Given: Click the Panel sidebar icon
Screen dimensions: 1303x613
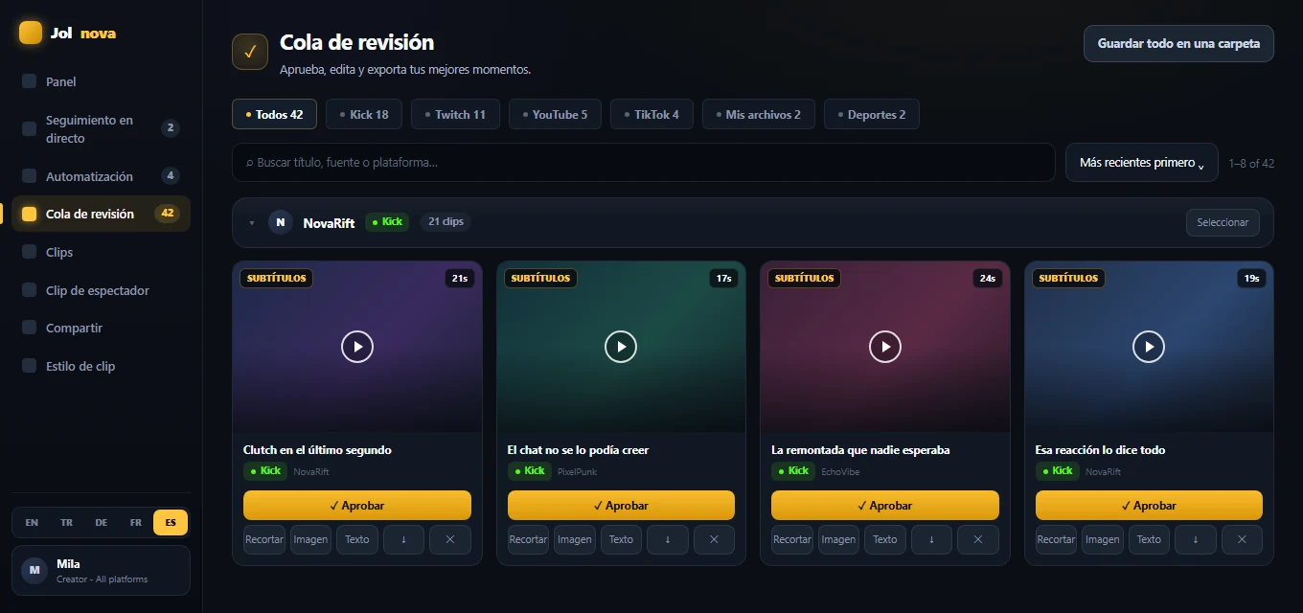Looking at the screenshot, I should (x=29, y=81).
